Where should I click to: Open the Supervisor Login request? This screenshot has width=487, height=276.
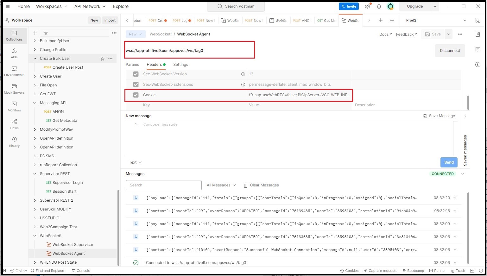[67, 183]
